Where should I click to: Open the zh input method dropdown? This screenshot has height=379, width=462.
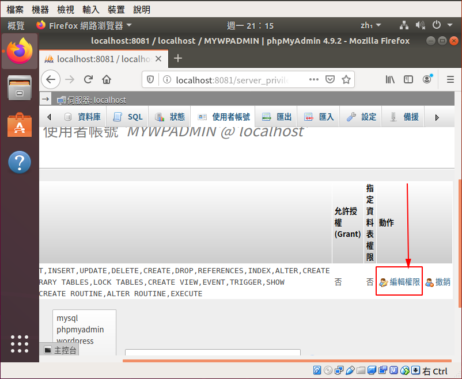tap(370, 26)
